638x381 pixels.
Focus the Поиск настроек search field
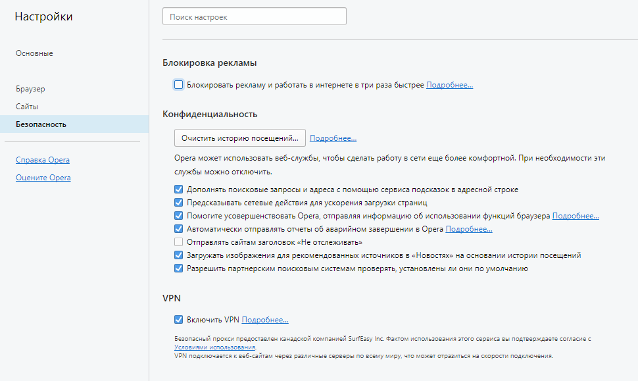[x=255, y=16]
